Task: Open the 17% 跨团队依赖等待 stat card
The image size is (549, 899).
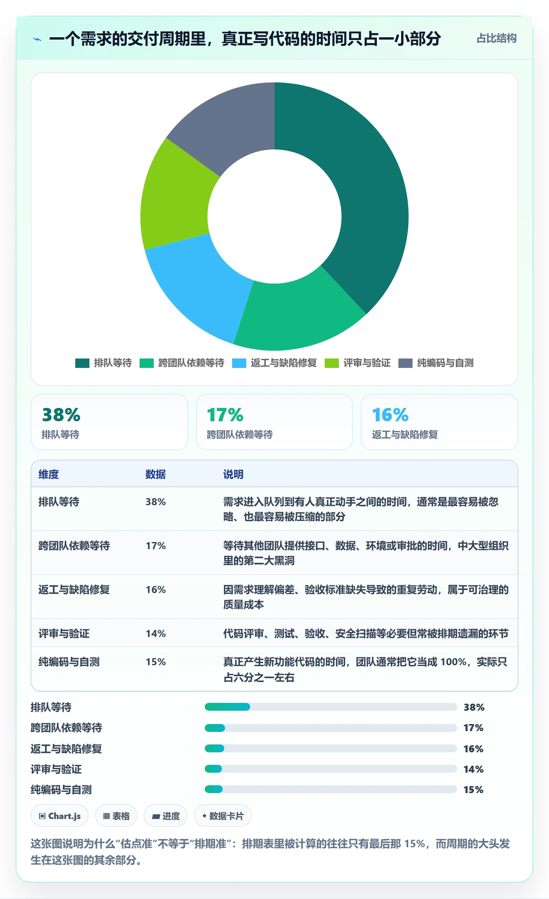Action: point(274,422)
